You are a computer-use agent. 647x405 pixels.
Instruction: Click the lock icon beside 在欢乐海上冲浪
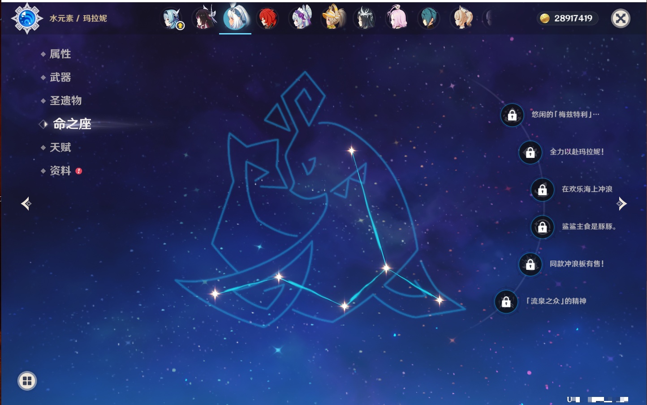[x=542, y=189]
